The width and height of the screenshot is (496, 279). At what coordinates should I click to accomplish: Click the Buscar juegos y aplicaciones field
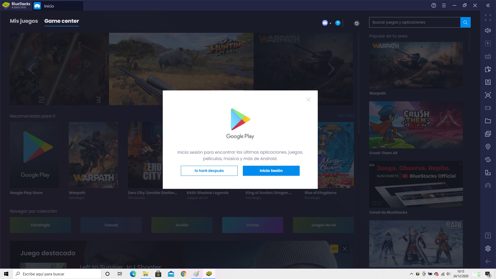tap(414, 22)
